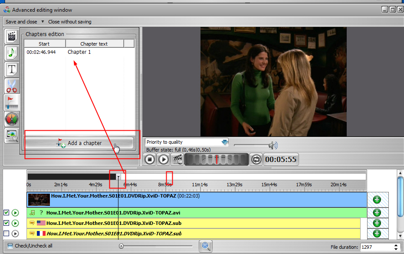Uncheck the .avi audio track checkbox
404x254 pixels.
tap(7, 213)
